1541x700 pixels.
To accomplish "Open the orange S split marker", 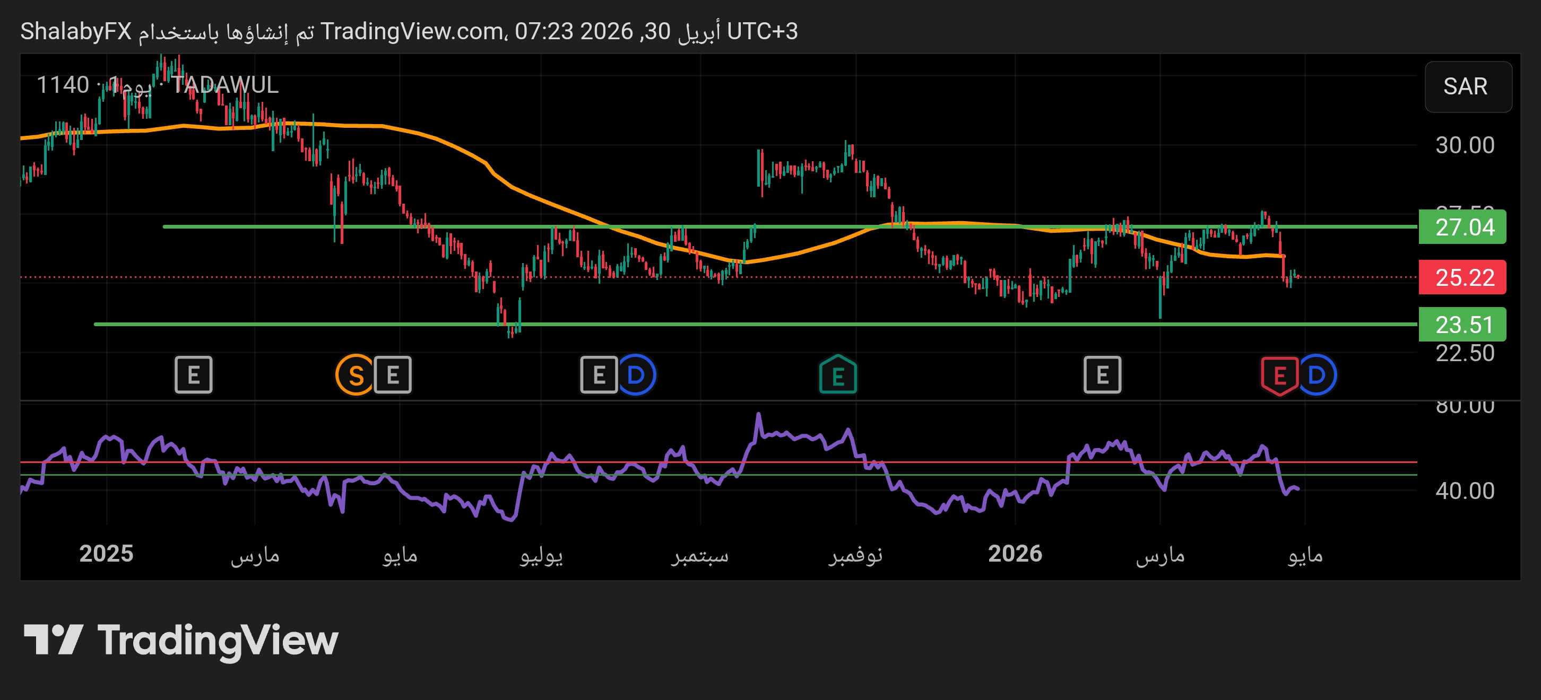I will pyautogui.click(x=356, y=375).
